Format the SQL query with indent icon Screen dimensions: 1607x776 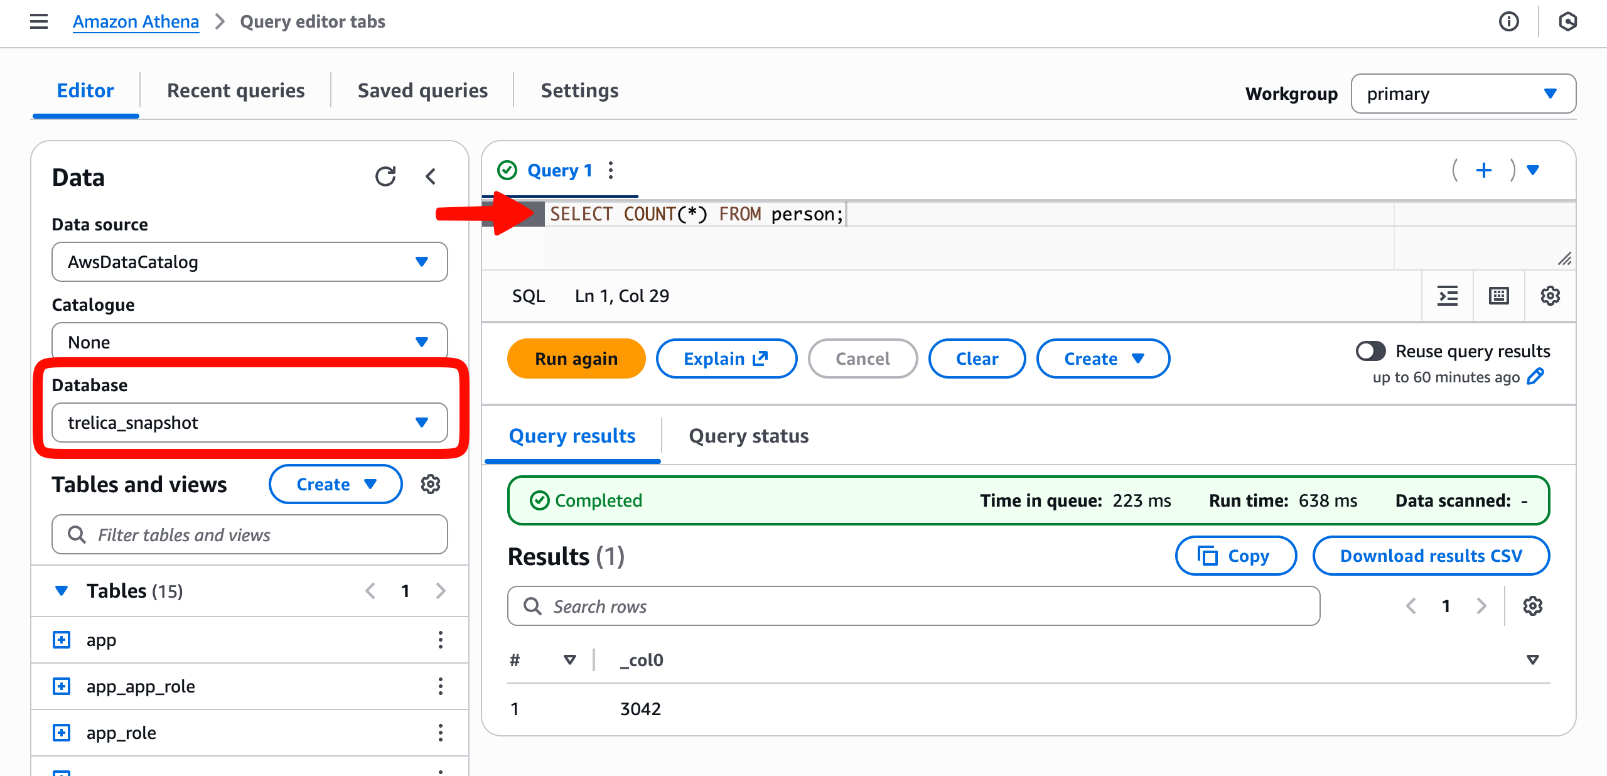pos(1448,296)
